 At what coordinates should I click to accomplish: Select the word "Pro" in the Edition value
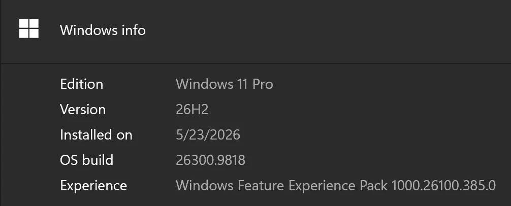coord(263,84)
